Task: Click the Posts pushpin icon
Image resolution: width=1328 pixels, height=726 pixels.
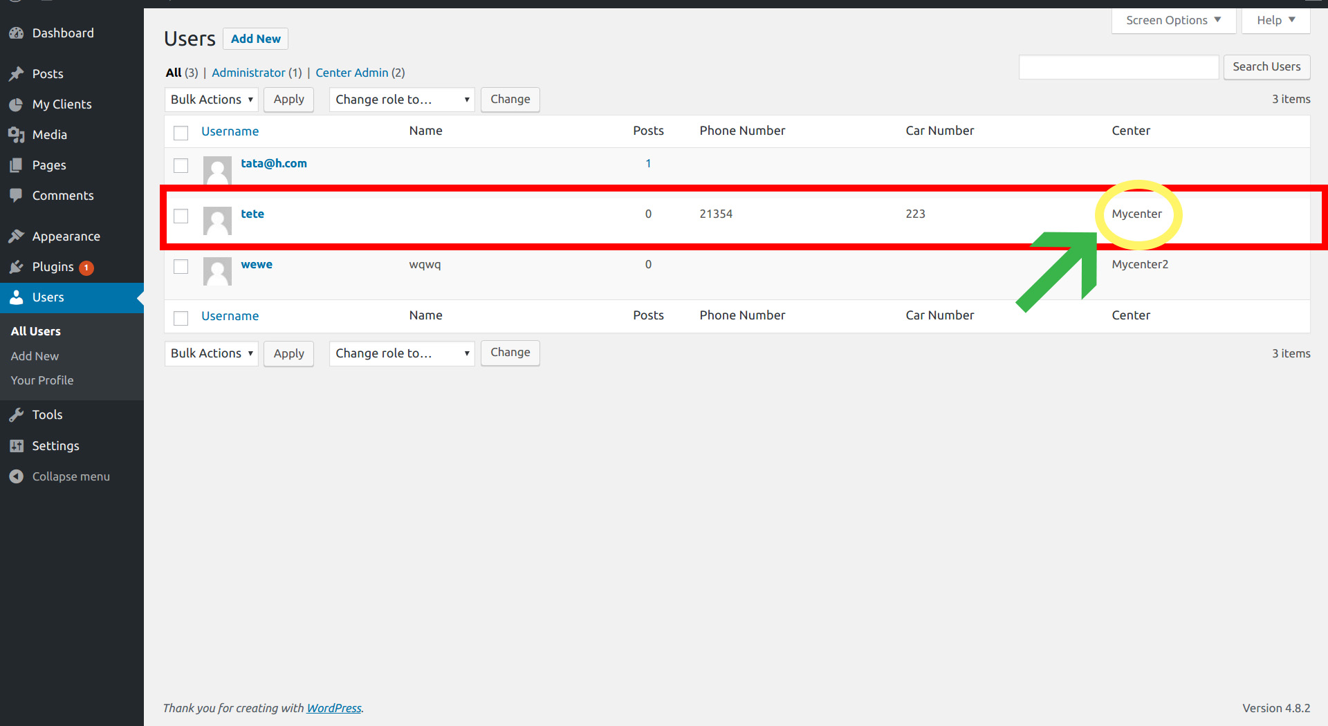Action: click(17, 74)
